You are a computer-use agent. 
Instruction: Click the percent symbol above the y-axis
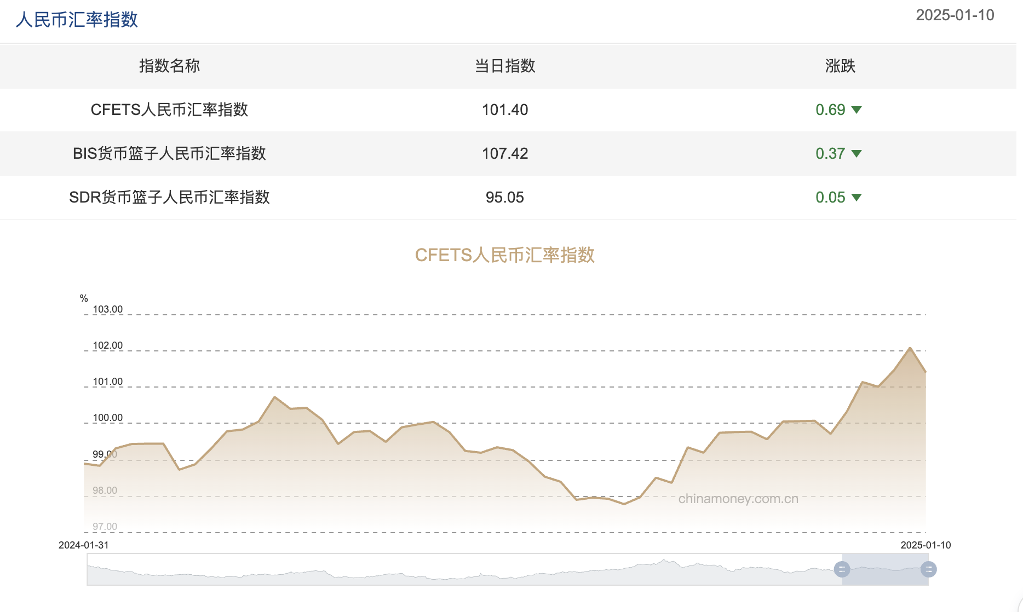click(x=83, y=298)
